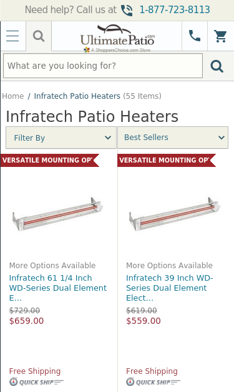This screenshot has width=234, height=392.
Task: Click the UltimatePatio logo
Action: click(117, 38)
